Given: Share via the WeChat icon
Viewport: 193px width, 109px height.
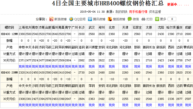Looking at the screenshot, I should (x=130, y=19).
